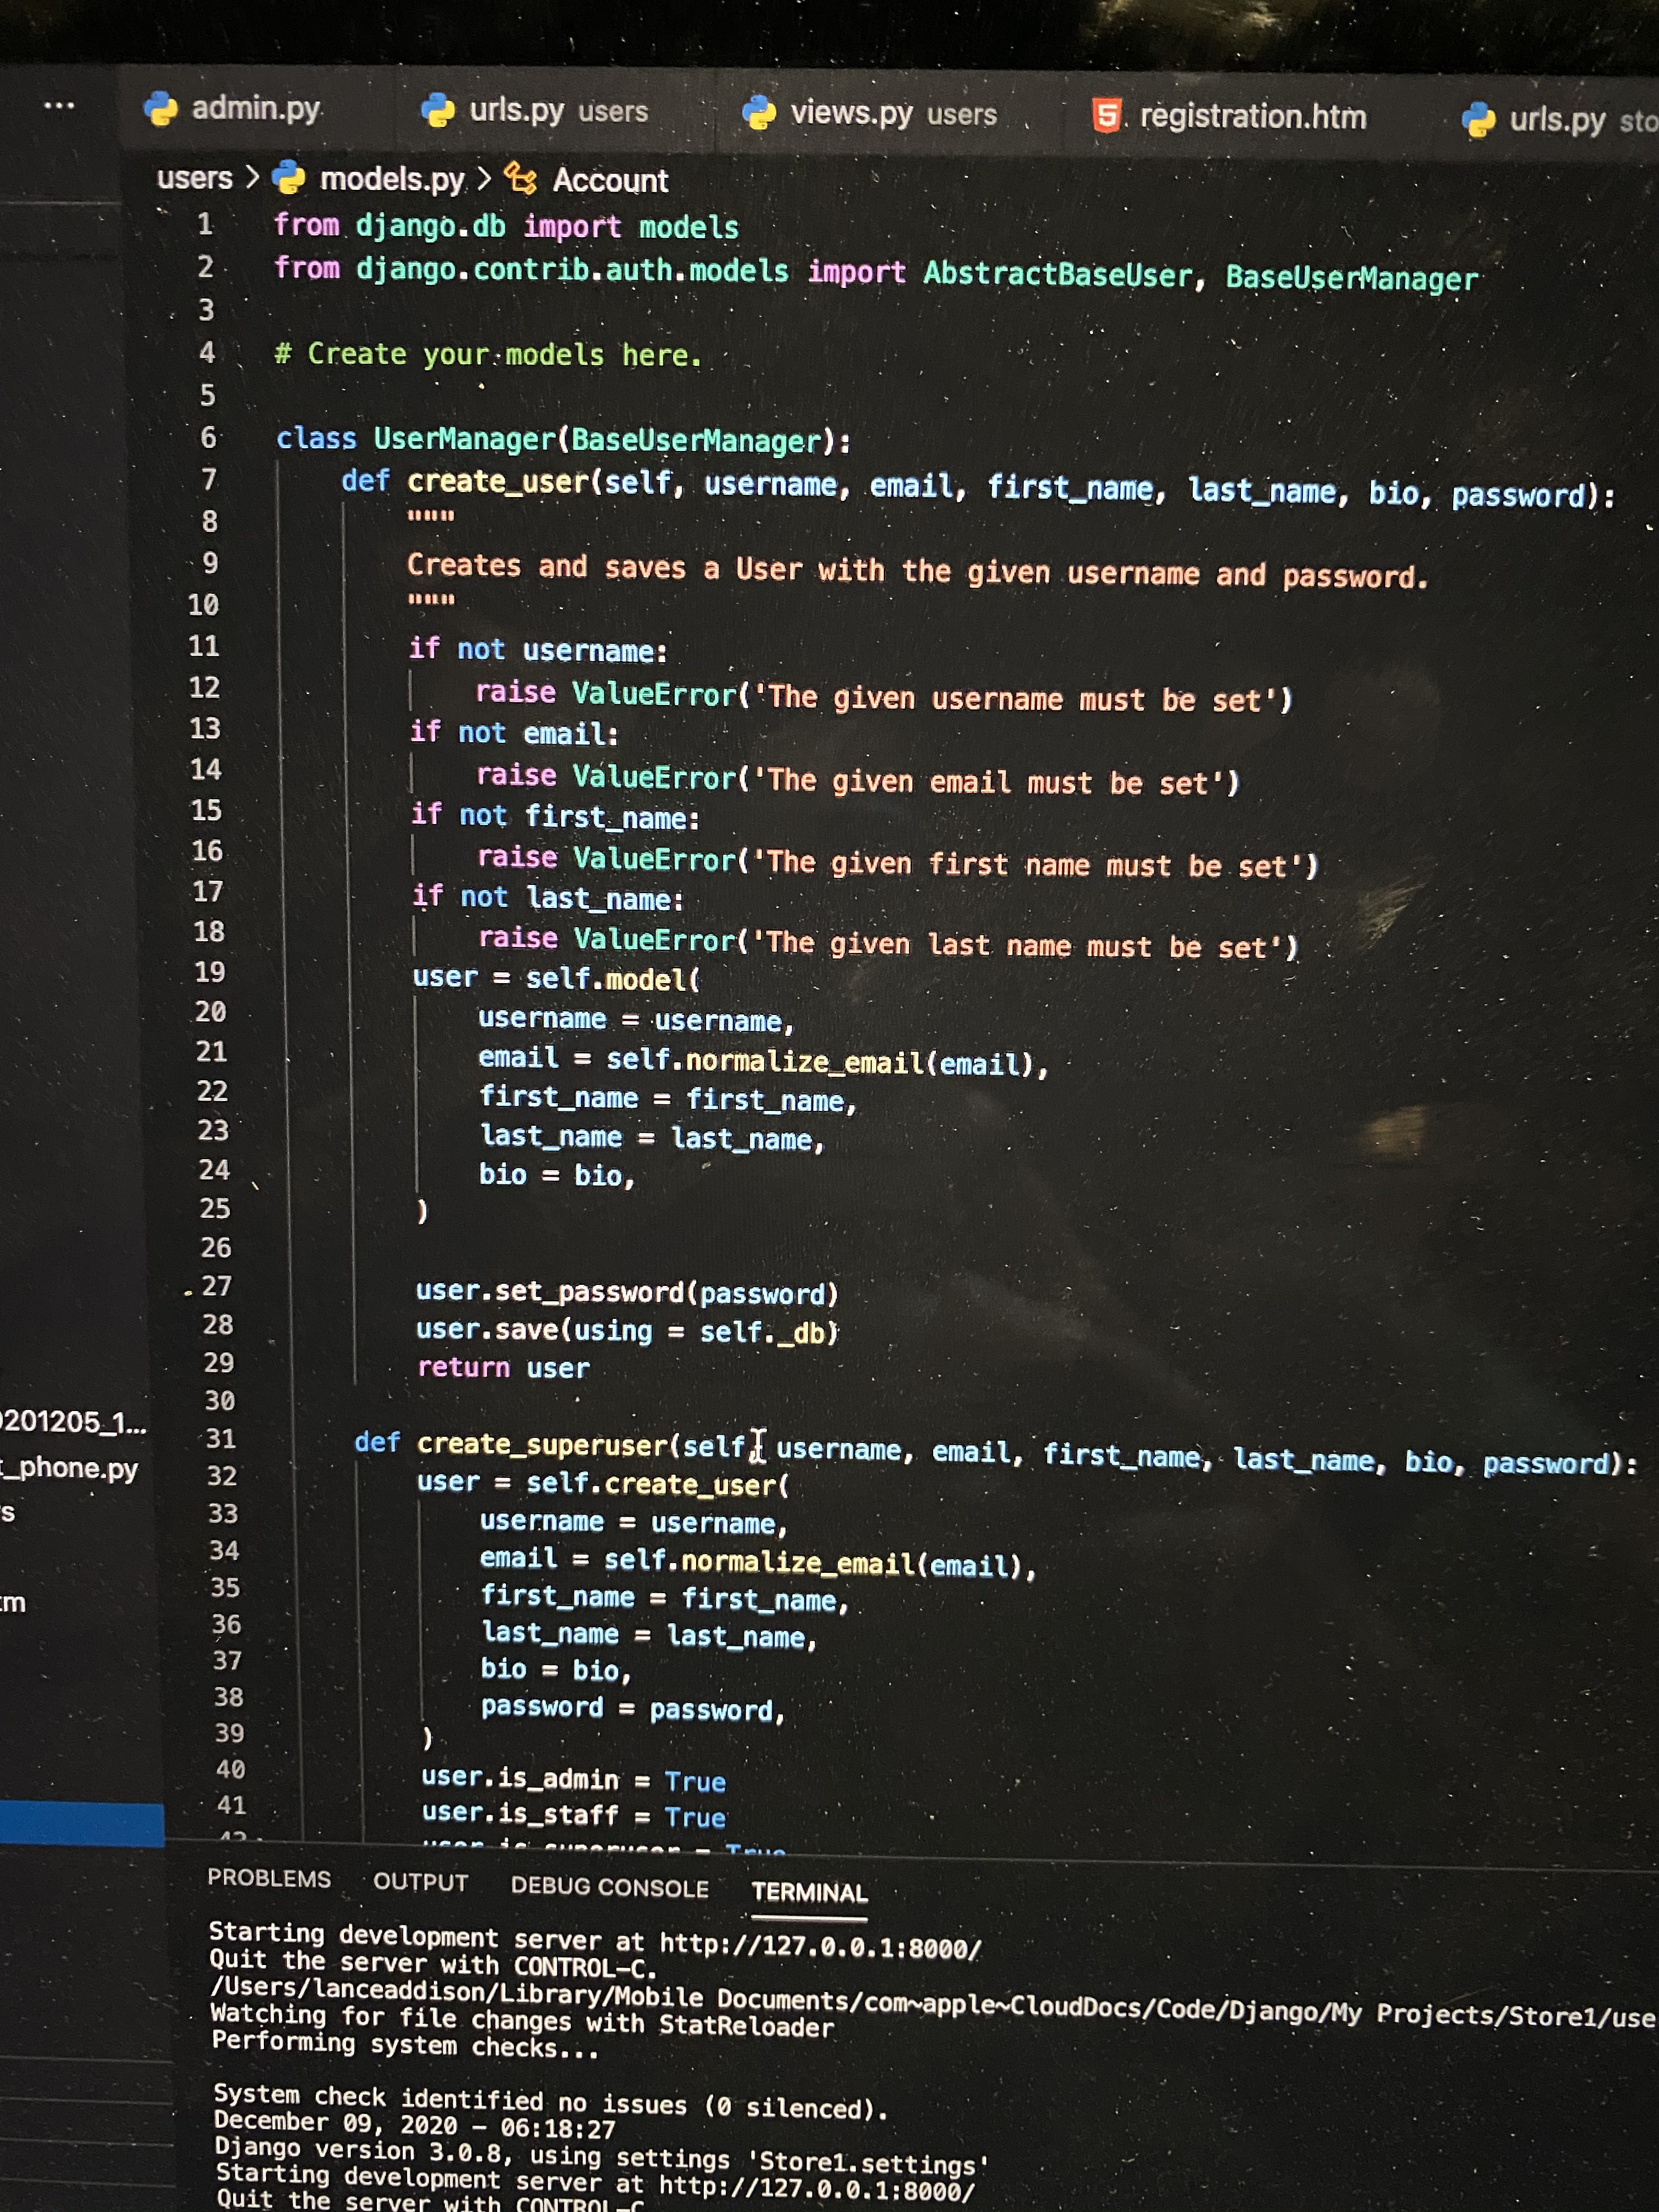Click the Python icon on urls.py sto tab
Image resolution: width=1659 pixels, height=2212 pixels.
click(x=1478, y=120)
